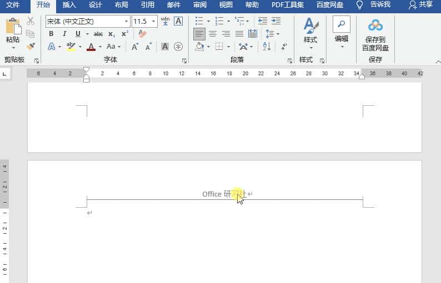Click the character border icon
Image resolution: width=441 pixels, height=283 pixels.
pos(178,21)
